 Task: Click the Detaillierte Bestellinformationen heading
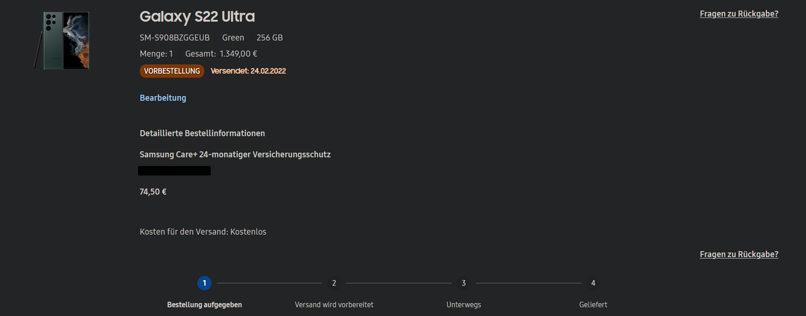pos(202,133)
